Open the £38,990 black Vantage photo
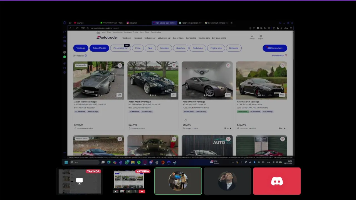 point(261,80)
